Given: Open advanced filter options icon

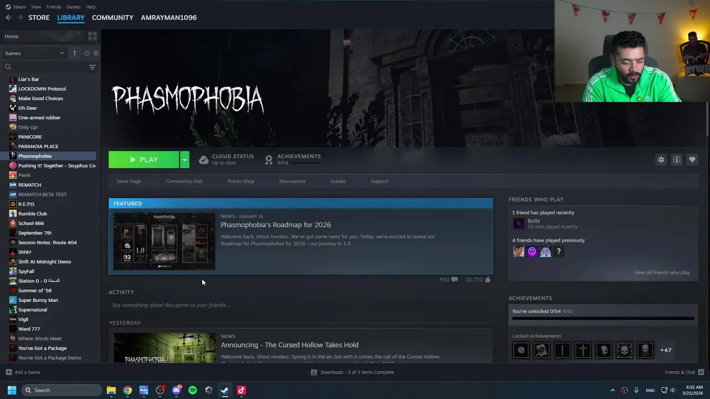Looking at the screenshot, I should (x=92, y=67).
